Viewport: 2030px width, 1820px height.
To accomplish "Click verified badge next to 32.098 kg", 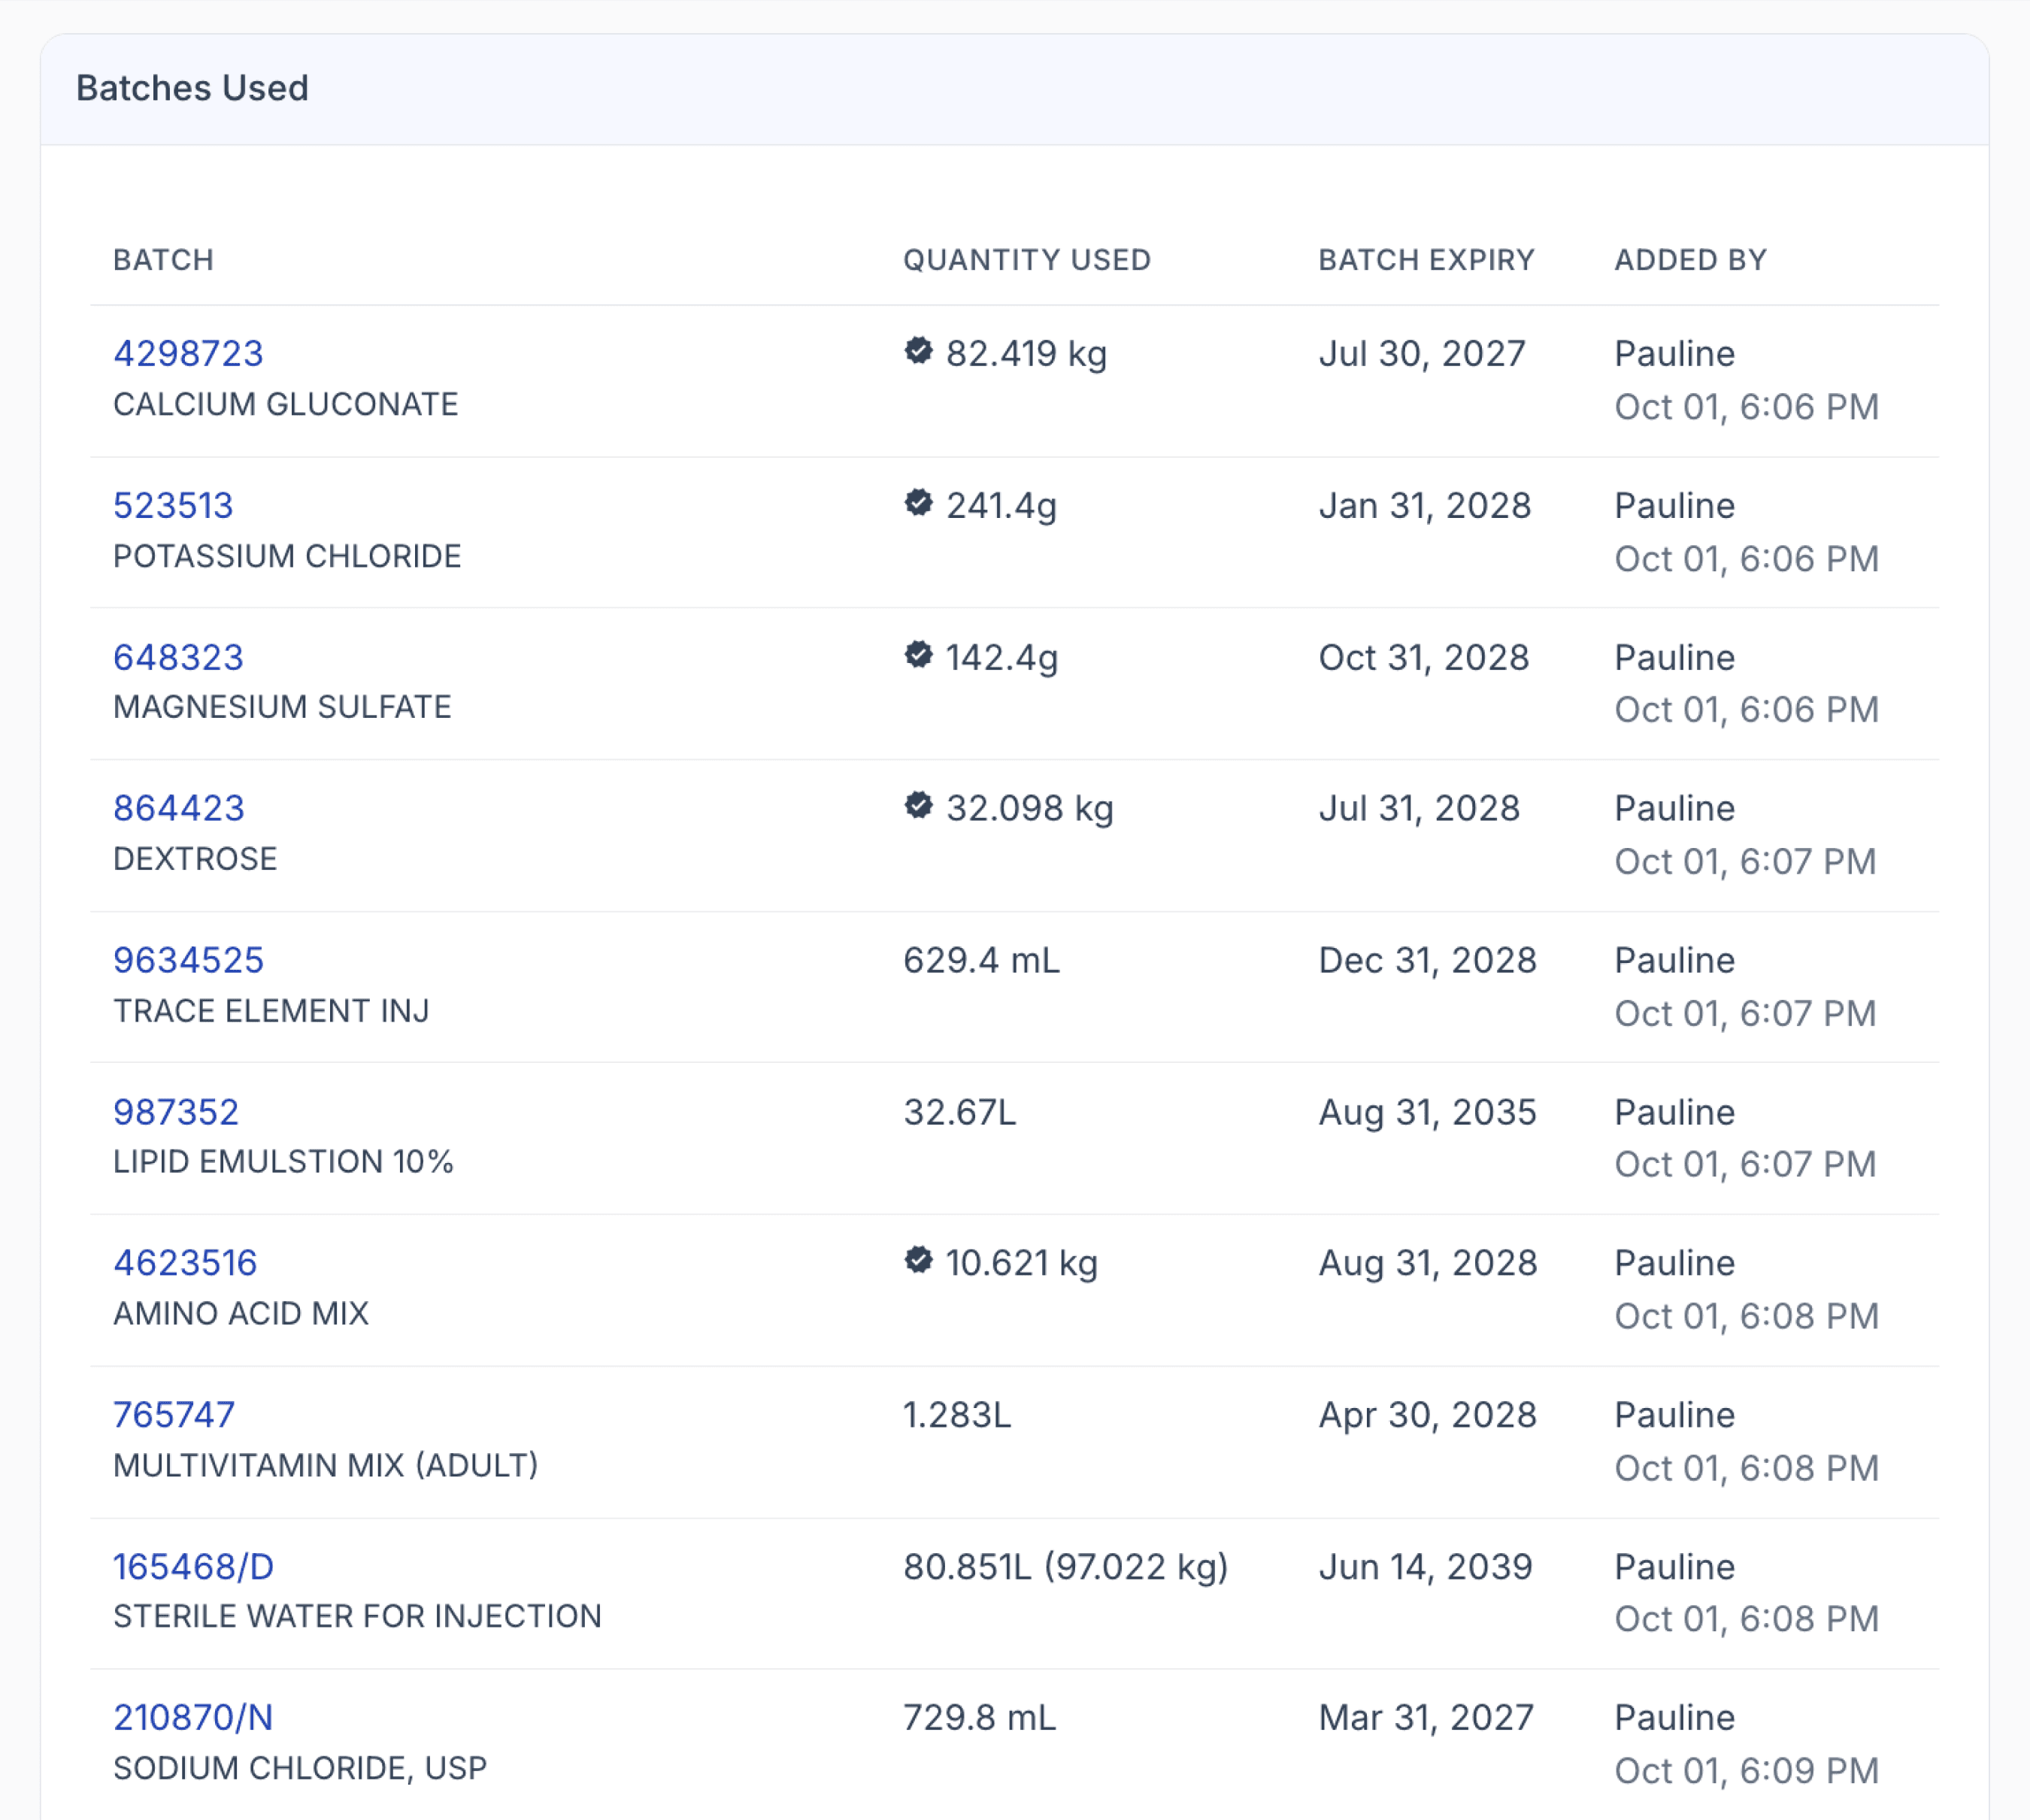I will pos(918,806).
